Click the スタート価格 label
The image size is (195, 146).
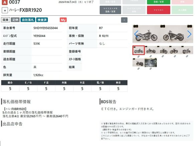point(75,59)
